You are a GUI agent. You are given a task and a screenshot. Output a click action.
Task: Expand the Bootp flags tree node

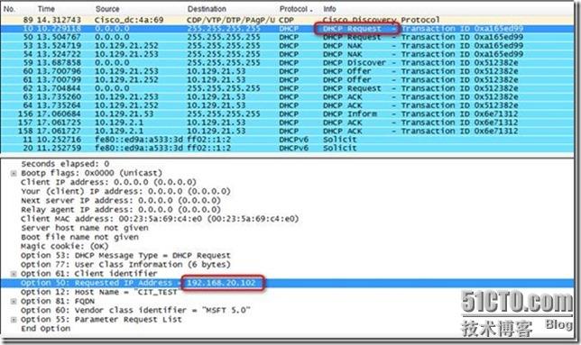tap(14, 173)
